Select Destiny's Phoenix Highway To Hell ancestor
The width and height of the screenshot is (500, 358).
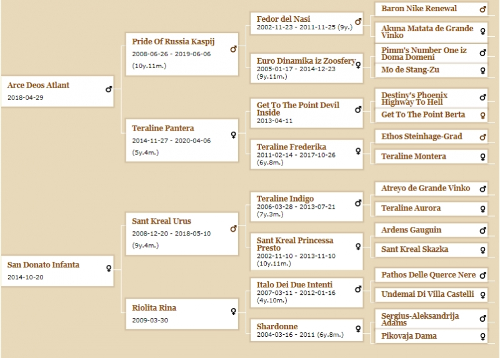point(414,99)
